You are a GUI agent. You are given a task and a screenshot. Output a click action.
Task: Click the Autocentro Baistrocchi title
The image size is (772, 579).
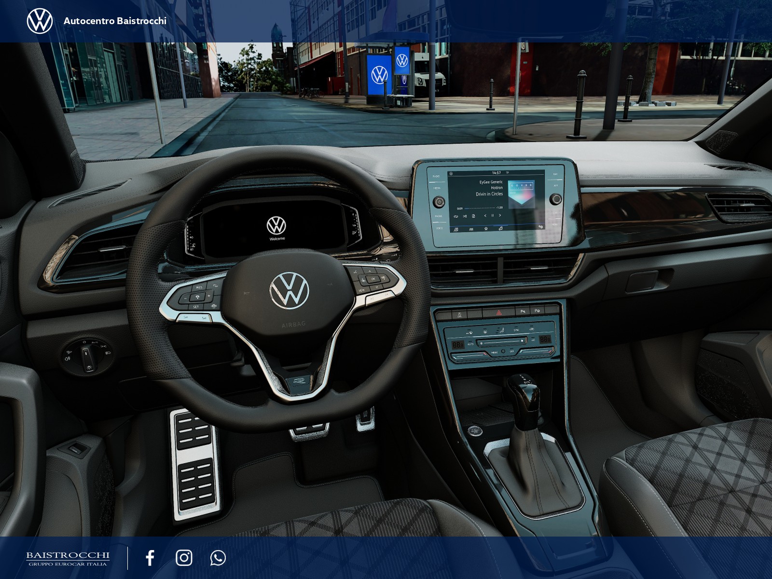coord(115,21)
